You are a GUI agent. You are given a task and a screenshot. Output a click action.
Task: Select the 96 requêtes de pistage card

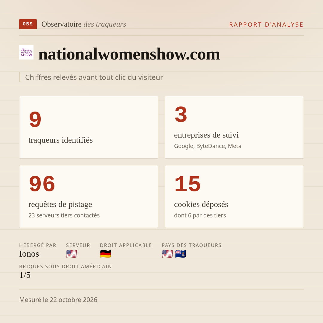(89, 196)
